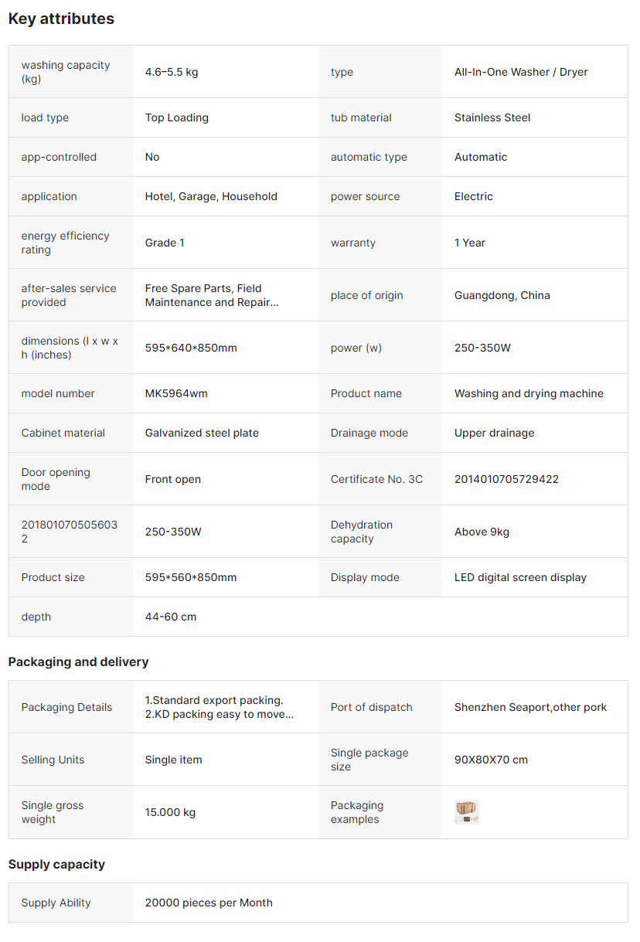Click the Stainless Steel tub material value
The height and width of the screenshot is (942, 640).
tap(492, 117)
